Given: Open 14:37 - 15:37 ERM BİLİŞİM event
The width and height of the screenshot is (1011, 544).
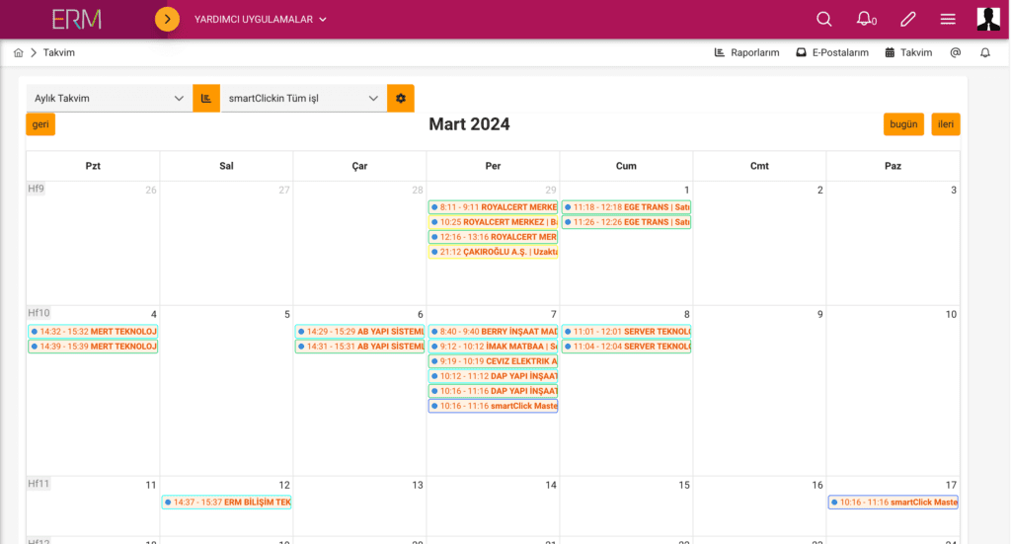Looking at the screenshot, I should 226,503.
